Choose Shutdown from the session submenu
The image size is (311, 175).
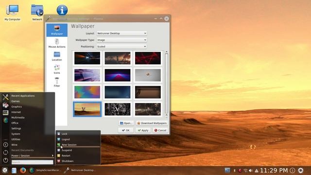[x=78, y=161]
